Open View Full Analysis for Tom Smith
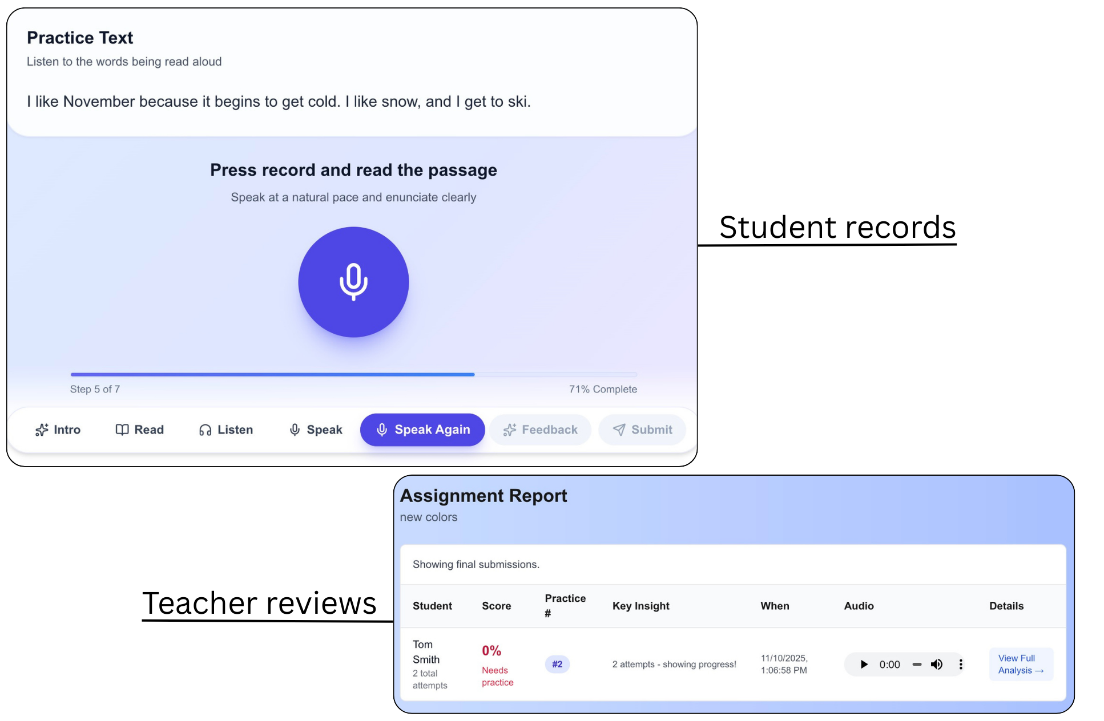Viewport: 1104px width, 721px height. pos(1021,664)
